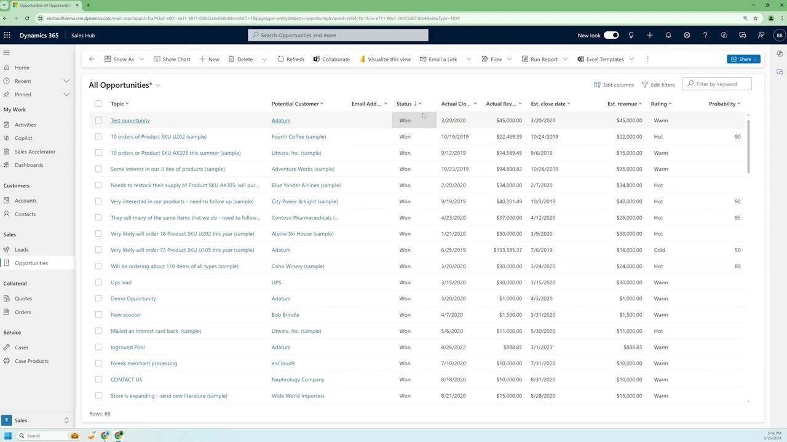Select the New scooter row checkbox
This screenshot has height=442, width=787.
pyautogui.click(x=98, y=314)
